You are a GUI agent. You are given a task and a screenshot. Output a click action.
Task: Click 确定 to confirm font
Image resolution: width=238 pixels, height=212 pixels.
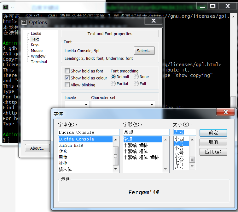pos(213,133)
